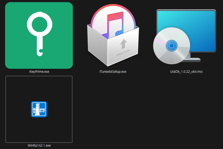Select the green iKeyPrime key icon
The height and width of the screenshot is (149, 223).
[x=39, y=35]
